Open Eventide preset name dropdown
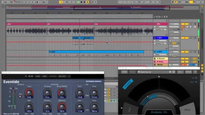The height and width of the screenshot is (115, 205). [x=15, y=76]
